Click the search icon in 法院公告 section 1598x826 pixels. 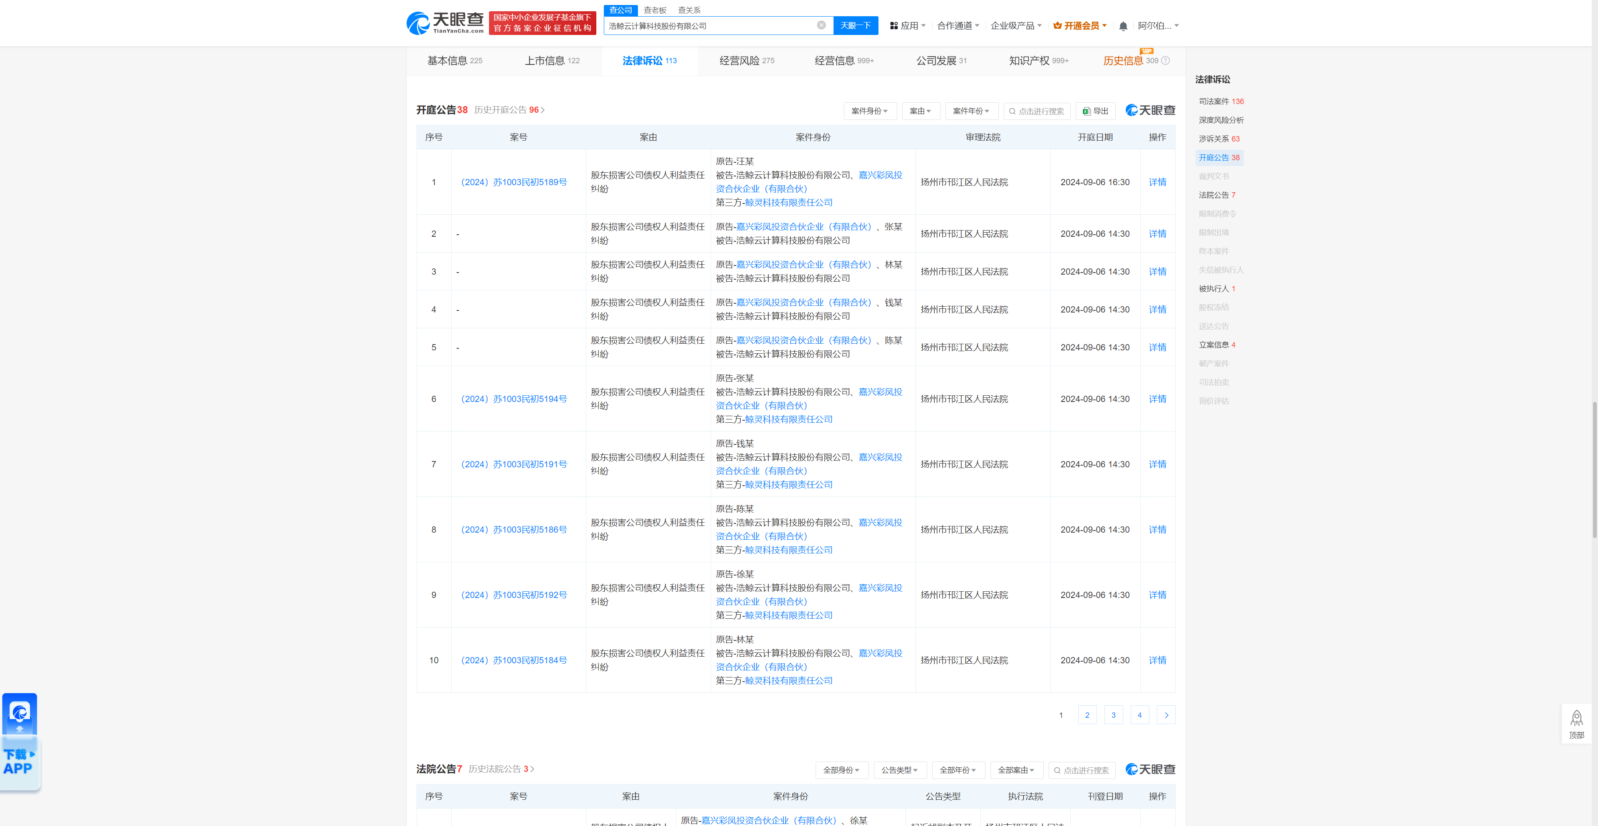click(x=1058, y=769)
